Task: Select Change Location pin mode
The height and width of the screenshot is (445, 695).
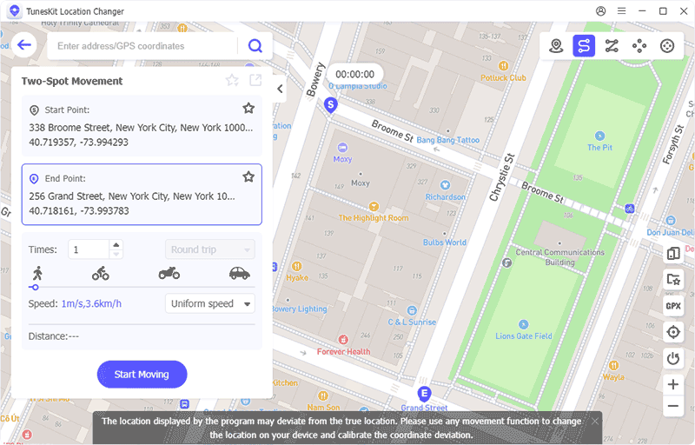Action: (x=556, y=46)
